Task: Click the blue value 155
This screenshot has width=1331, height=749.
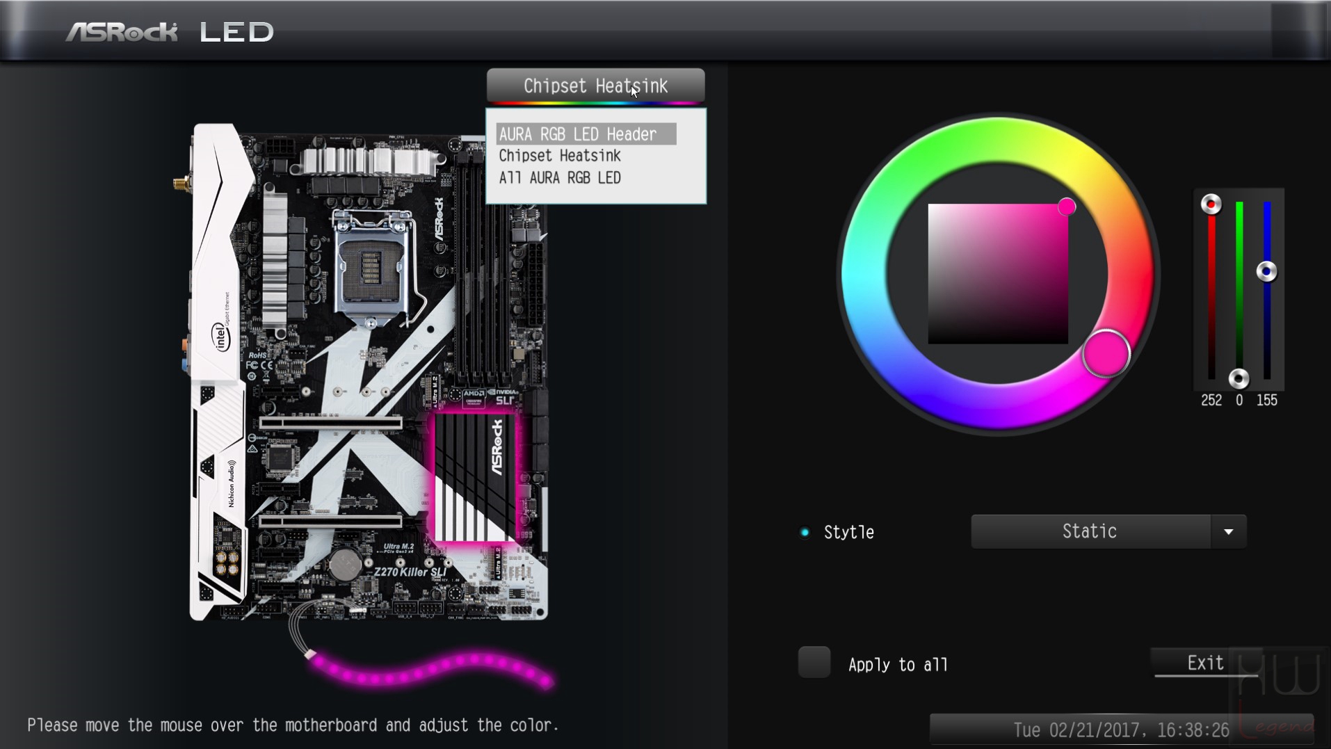Action: tap(1266, 401)
